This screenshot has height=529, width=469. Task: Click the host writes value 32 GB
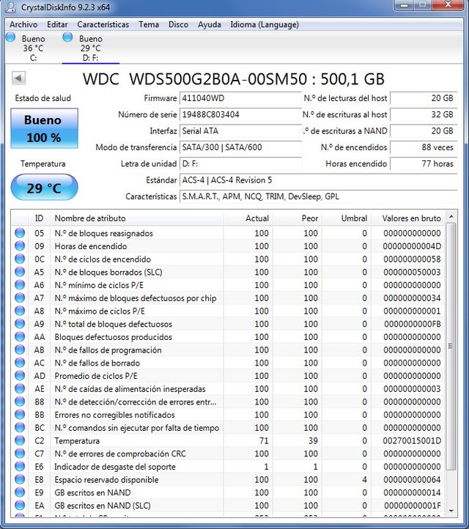(x=424, y=115)
